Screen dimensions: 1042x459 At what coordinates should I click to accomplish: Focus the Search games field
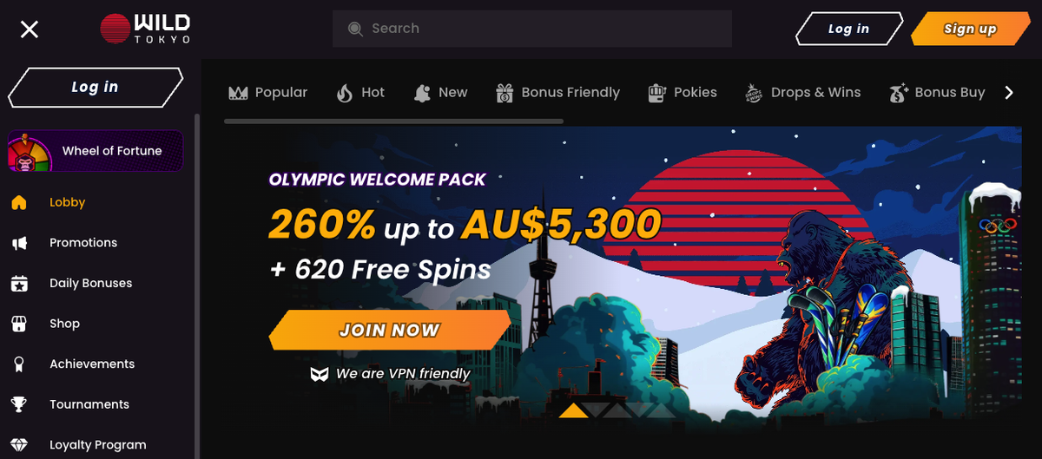click(x=532, y=29)
